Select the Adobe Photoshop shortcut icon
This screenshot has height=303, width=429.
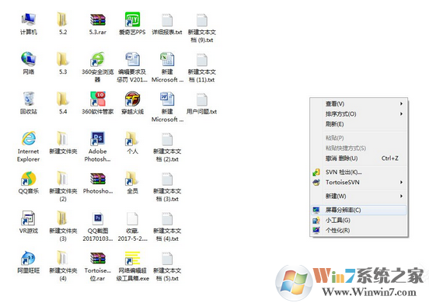(x=98, y=147)
